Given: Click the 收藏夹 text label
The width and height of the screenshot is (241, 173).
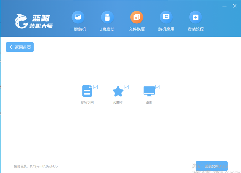Looking at the screenshot, I should pos(118,103).
